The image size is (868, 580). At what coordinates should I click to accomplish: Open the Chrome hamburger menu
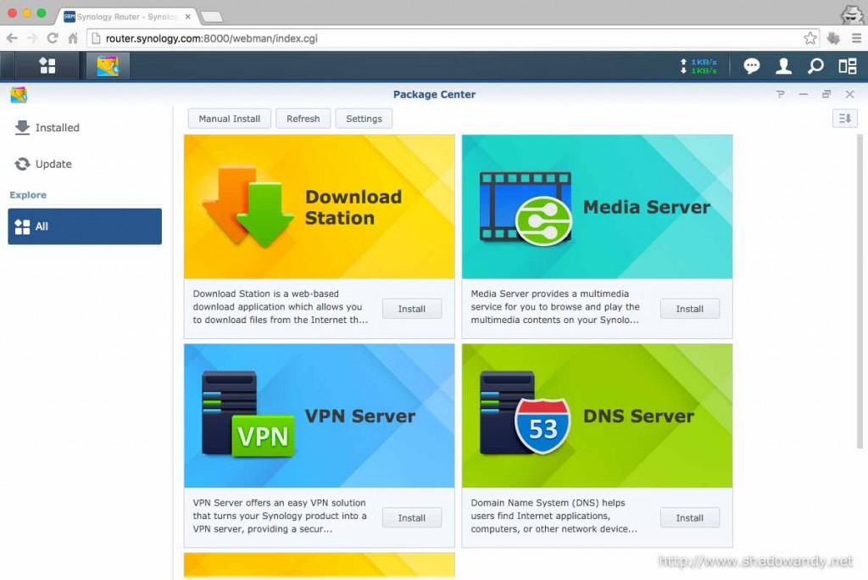[x=856, y=38]
